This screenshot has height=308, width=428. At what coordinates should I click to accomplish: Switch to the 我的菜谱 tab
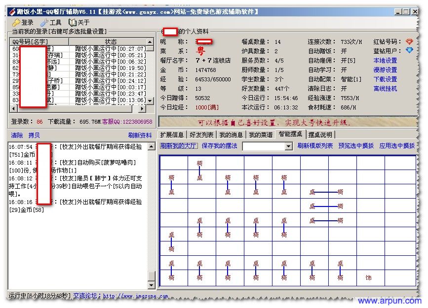(261, 135)
